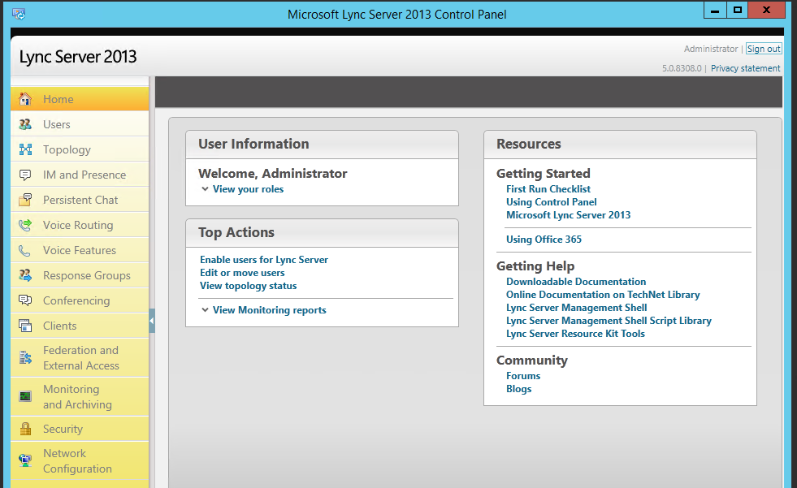Collapse the left navigation pane handle
This screenshot has height=488, width=797.
(x=152, y=322)
